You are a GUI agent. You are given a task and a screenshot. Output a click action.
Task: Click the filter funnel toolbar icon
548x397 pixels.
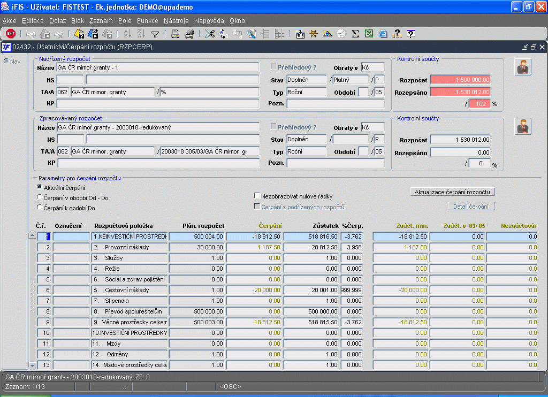click(155, 34)
